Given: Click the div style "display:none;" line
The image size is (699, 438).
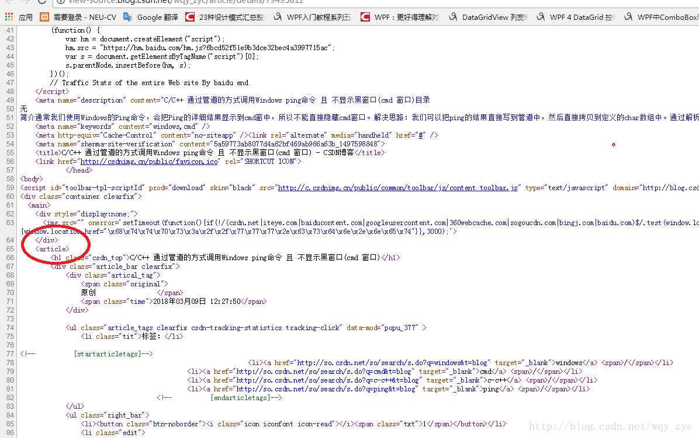Looking at the screenshot, I should (x=86, y=214).
